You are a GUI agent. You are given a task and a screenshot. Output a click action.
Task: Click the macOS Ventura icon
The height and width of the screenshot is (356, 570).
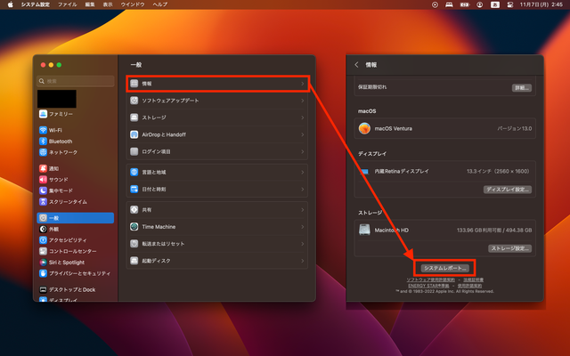pos(364,128)
